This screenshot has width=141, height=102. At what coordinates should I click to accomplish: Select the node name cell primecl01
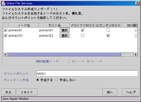point(24,30)
